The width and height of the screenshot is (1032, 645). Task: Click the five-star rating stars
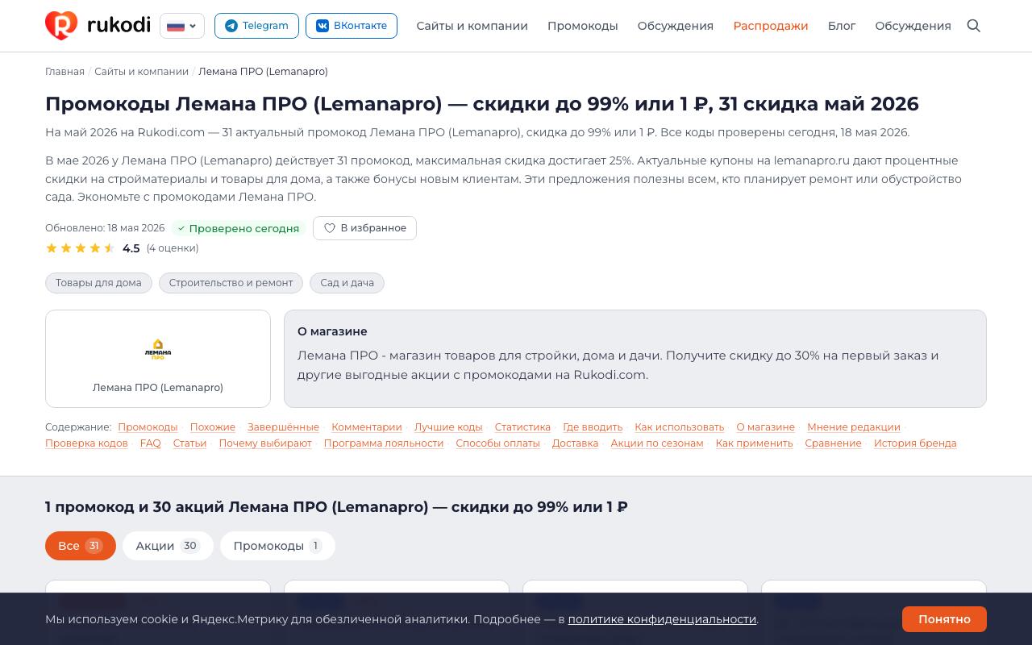(81, 248)
